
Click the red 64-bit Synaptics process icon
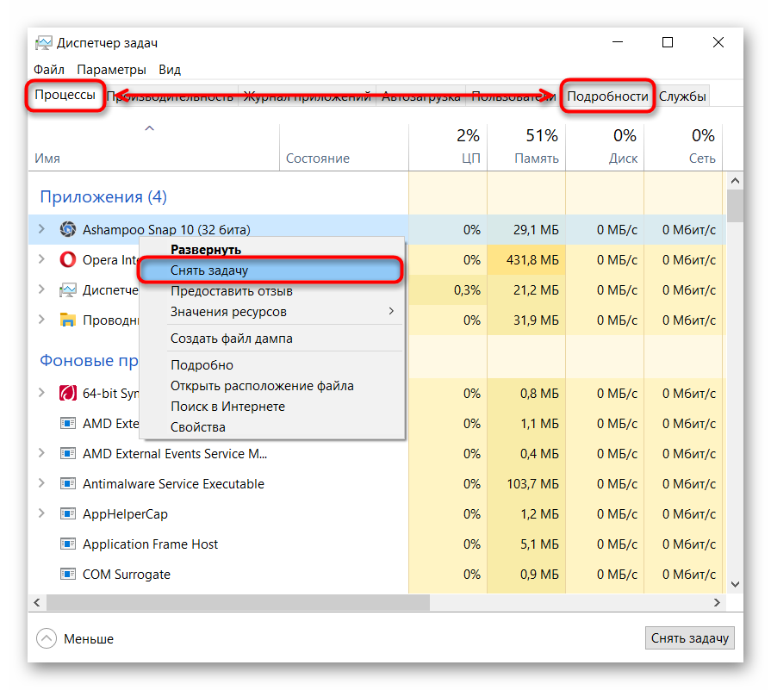point(67,393)
